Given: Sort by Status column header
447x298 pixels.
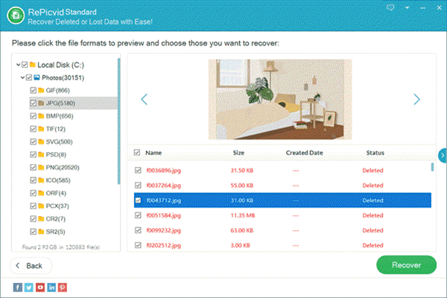Looking at the screenshot, I should click(x=375, y=153).
